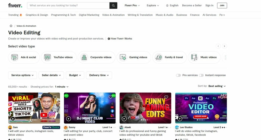Open the Graphics & Design category
This screenshot has width=261, height=140.
pos(37,15)
